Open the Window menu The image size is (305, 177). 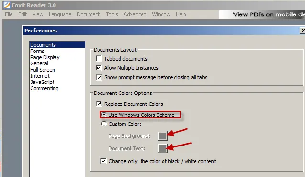pos(161,14)
